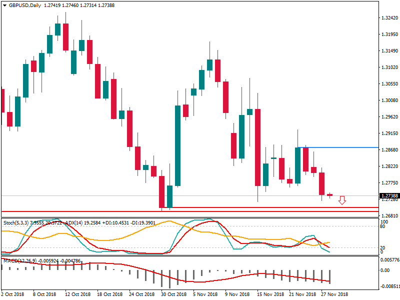400x300 pixels.
Task: Click the 1.29620 price axis label
Action: click(389, 117)
